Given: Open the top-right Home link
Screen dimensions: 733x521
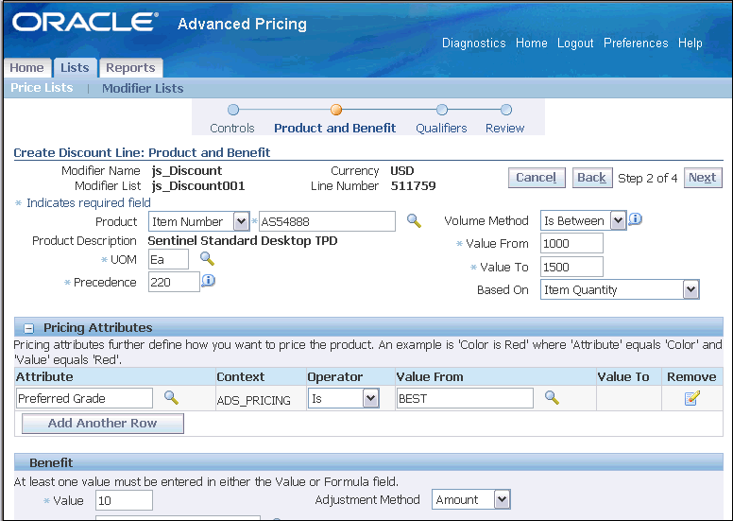Looking at the screenshot, I should tap(532, 43).
